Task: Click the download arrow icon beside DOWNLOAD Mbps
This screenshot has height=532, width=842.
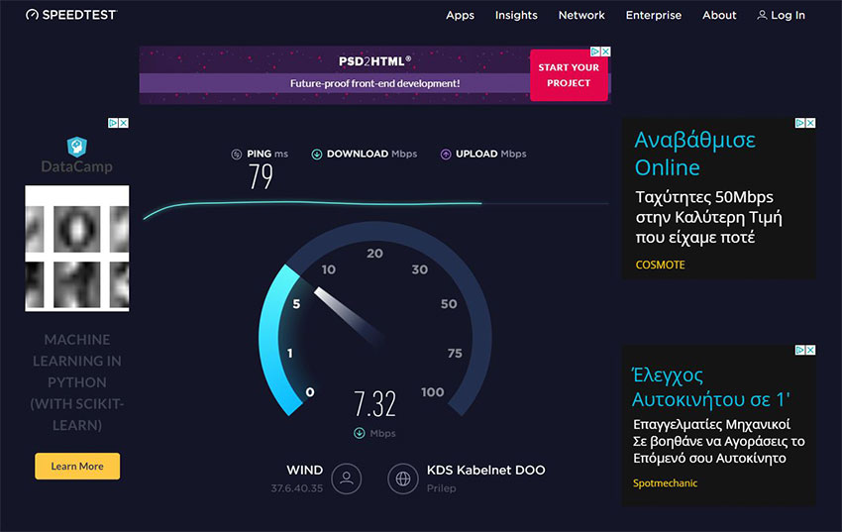Action: point(317,154)
